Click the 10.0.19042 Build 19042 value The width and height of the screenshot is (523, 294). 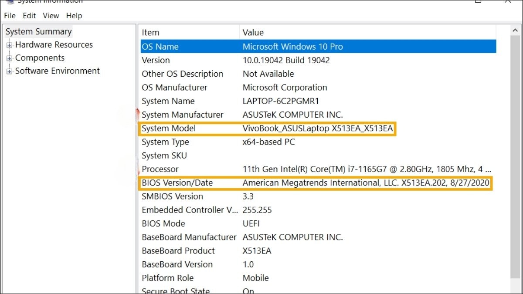(286, 60)
